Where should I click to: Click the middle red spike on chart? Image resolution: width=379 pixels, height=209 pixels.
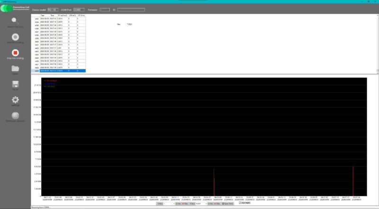tap(214, 182)
